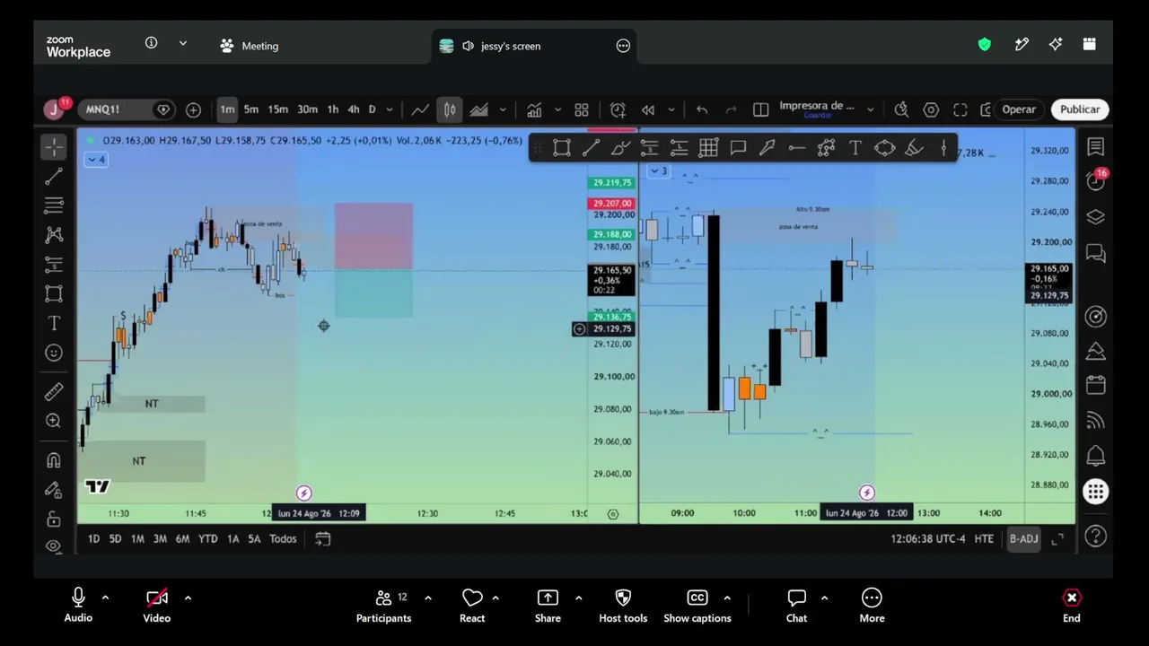Enter fullscreen mode icon in top toolbar
Screen dimensions: 1149x646
(960, 109)
